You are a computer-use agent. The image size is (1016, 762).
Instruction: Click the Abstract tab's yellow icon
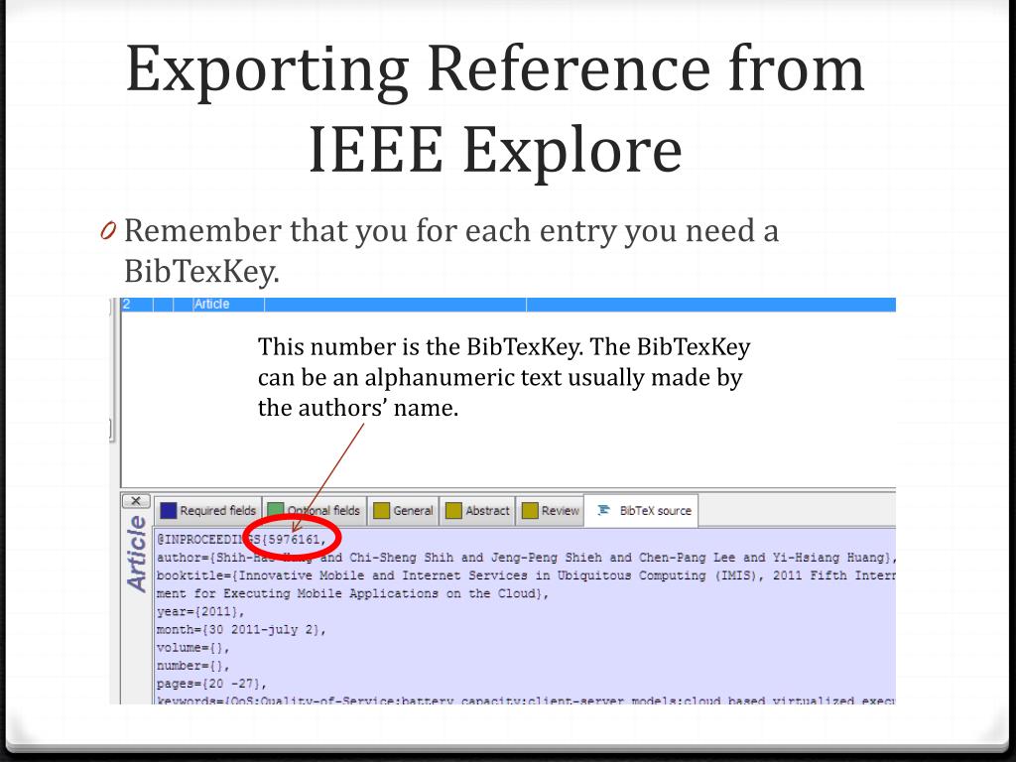coord(453,511)
